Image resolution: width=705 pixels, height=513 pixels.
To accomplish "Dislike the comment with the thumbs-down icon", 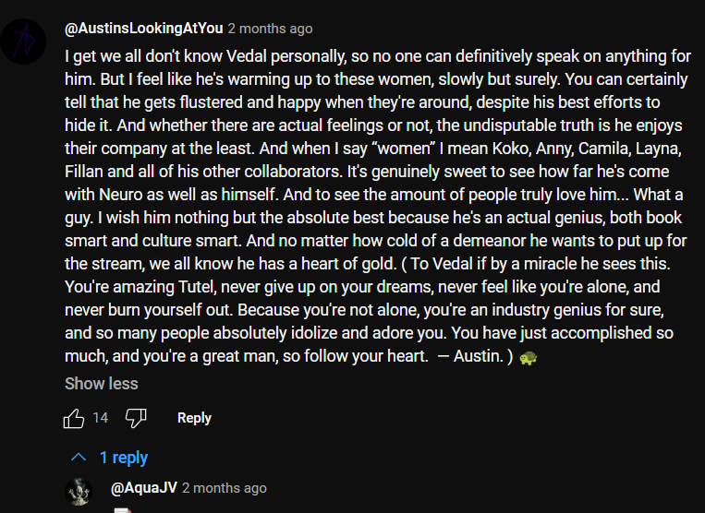I will pos(136,418).
